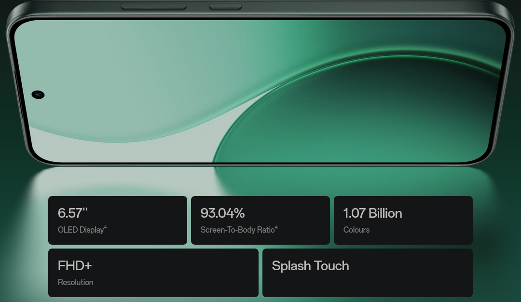The image size is (521, 302).
Task: Click the Screen-To-Body Ratio label text
Action: click(237, 230)
